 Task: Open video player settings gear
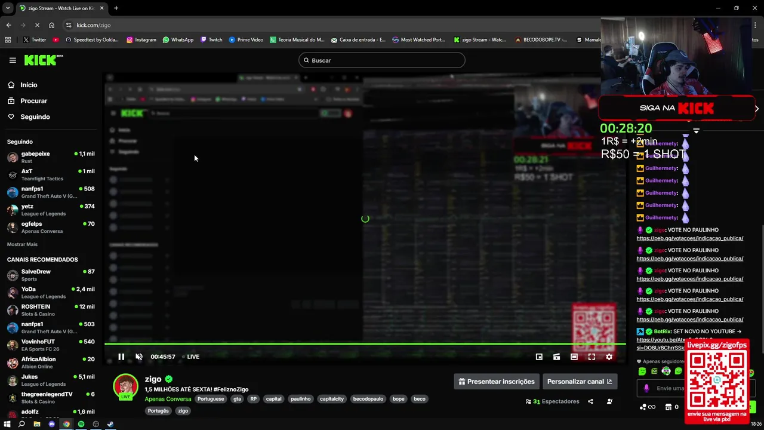coord(609,357)
